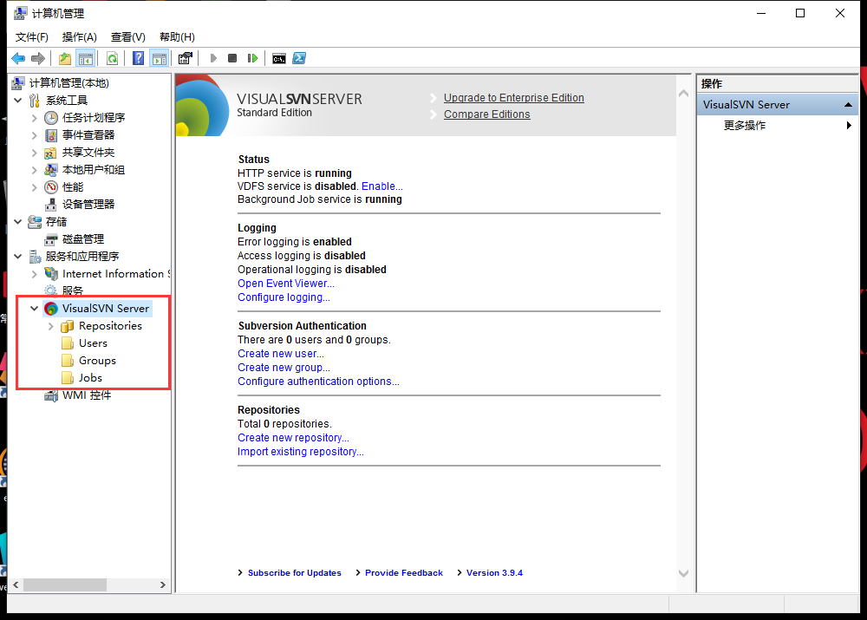Click the Help question mark toolbar icon
The width and height of the screenshot is (867, 620).
[138, 58]
